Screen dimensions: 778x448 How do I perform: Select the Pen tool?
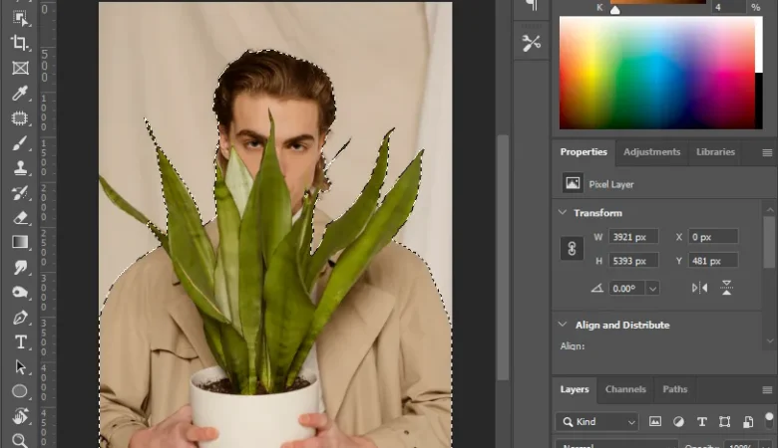coord(20,317)
